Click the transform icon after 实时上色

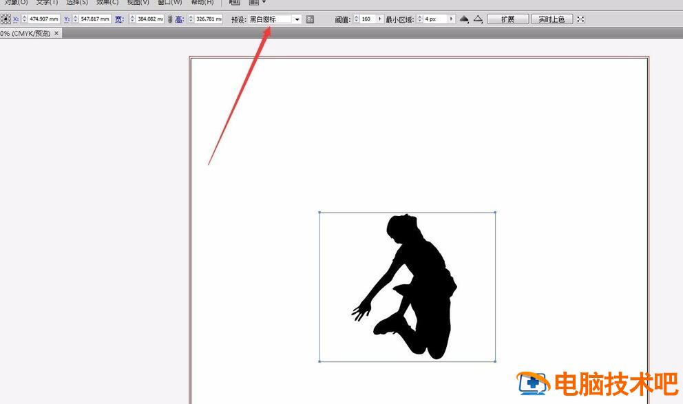pyautogui.click(x=580, y=19)
